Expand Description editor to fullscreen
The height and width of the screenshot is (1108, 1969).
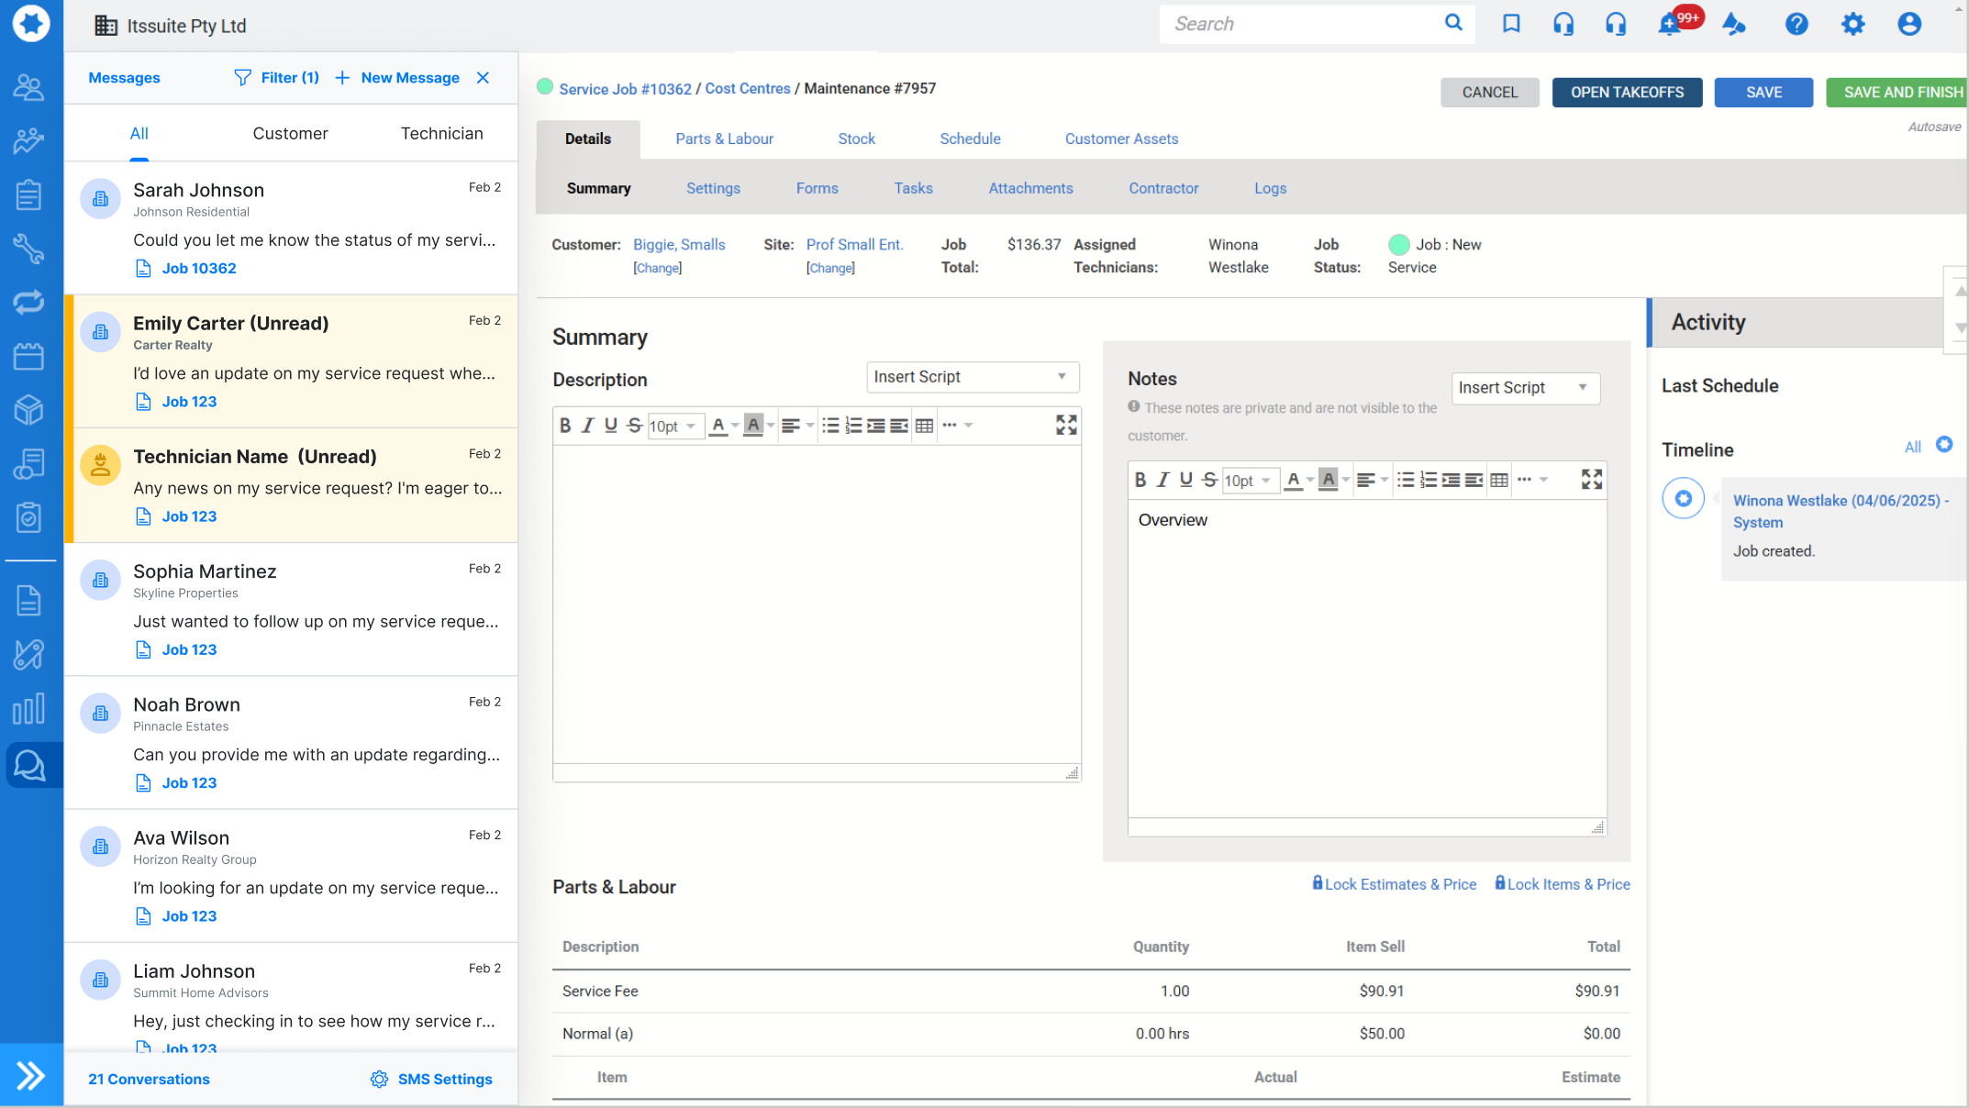coord(1065,425)
